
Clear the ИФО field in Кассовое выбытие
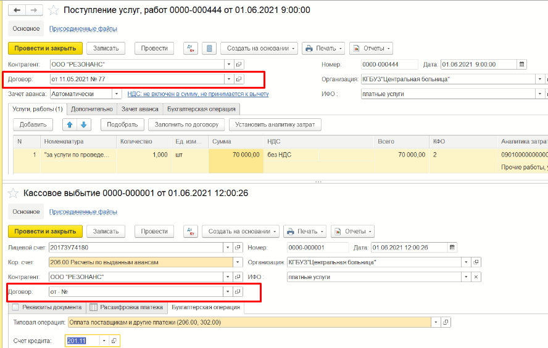point(476,277)
